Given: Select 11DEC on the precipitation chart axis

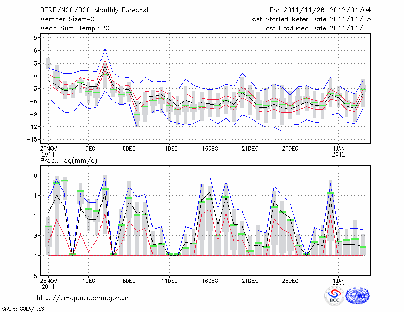Looking at the screenshot, I should point(169,281).
